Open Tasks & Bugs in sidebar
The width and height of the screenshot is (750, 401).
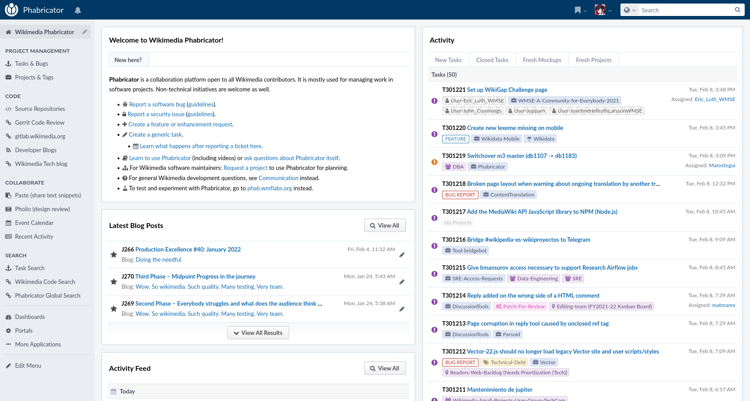tap(31, 63)
